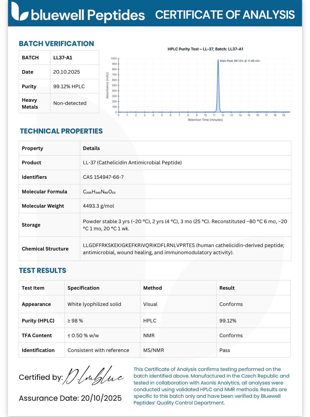Click the Bluewell Peptides leaf logo
The image size is (310, 417).
(20, 12)
